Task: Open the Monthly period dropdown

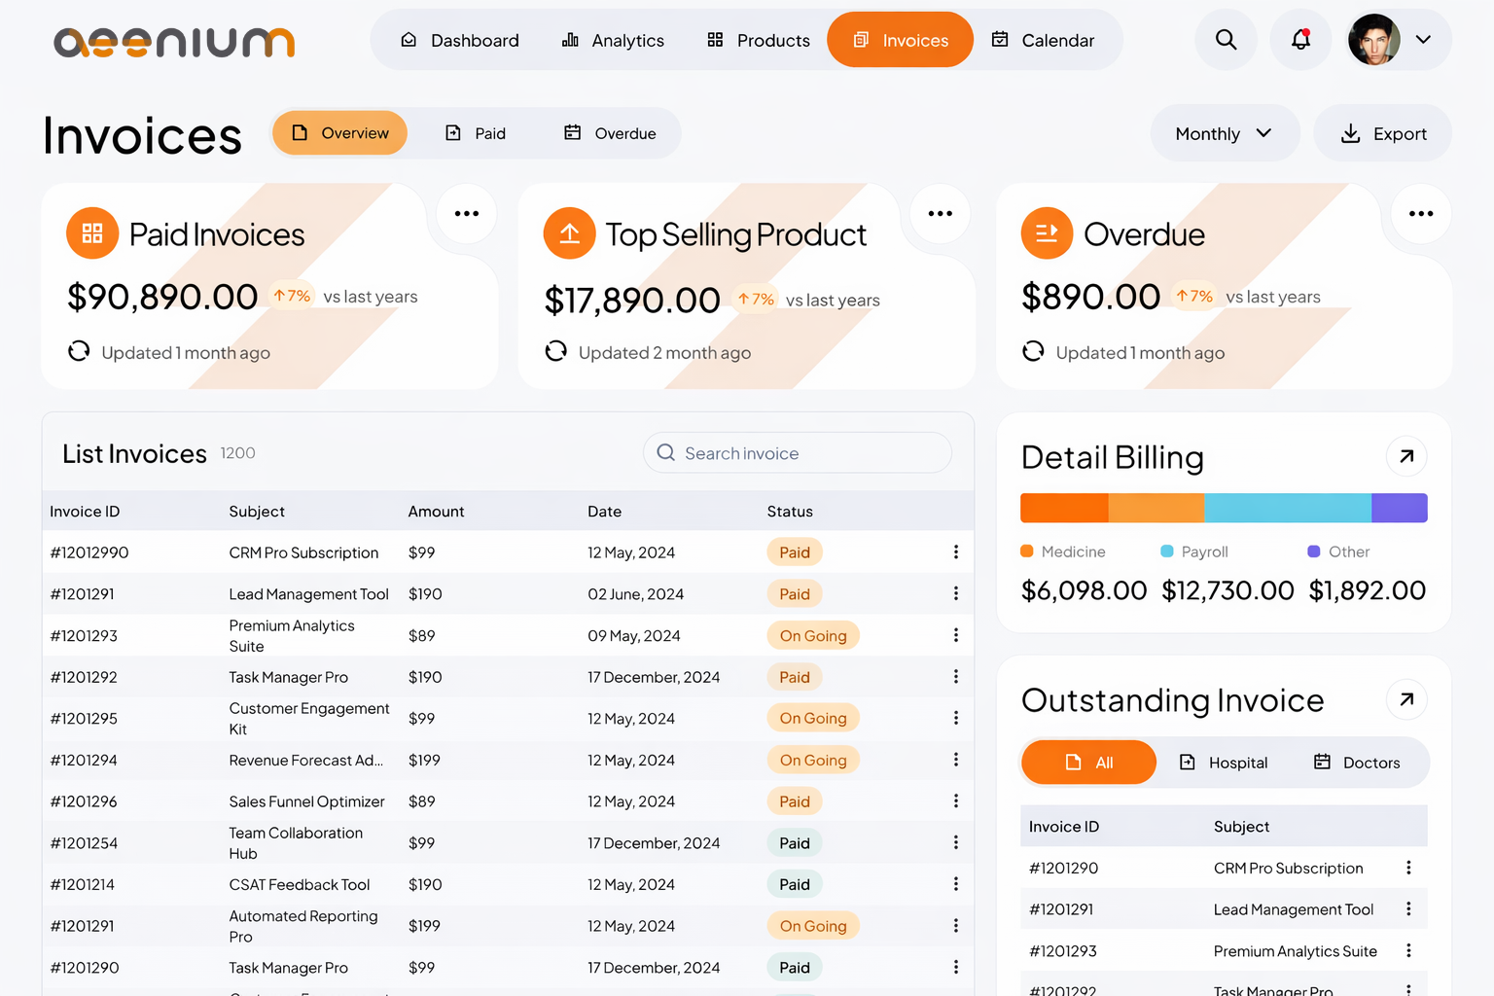Action: point(1224,133)
